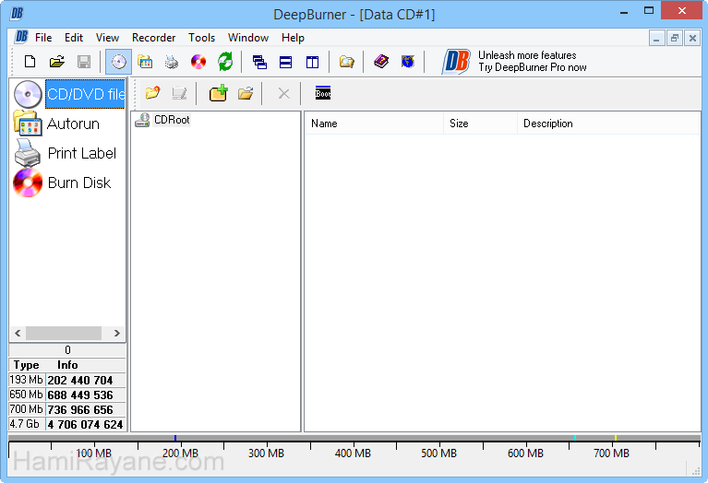Screen dimensions: 708x483
Task: Click the Boot image icon
Action: point(323,93)
